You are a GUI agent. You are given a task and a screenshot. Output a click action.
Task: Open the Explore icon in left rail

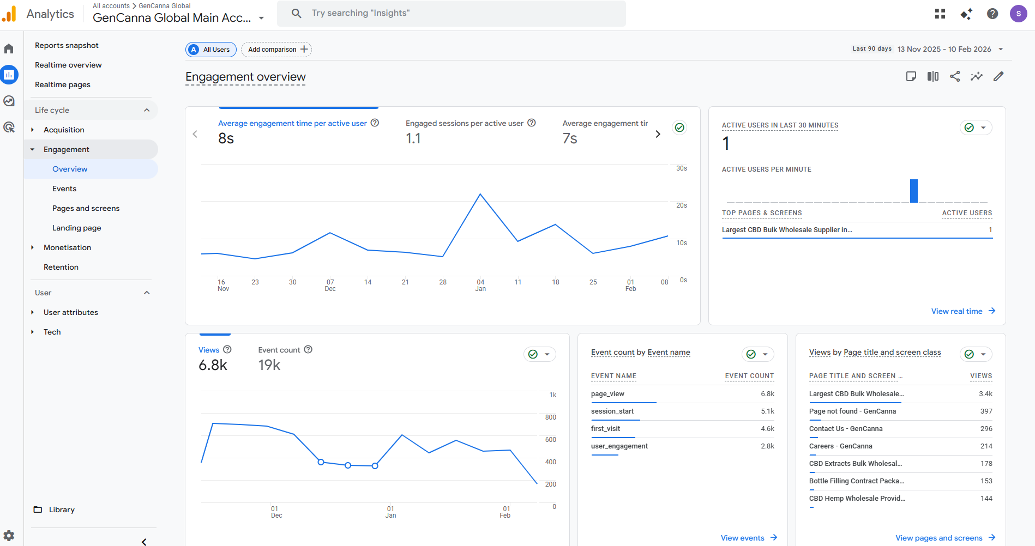9,101
